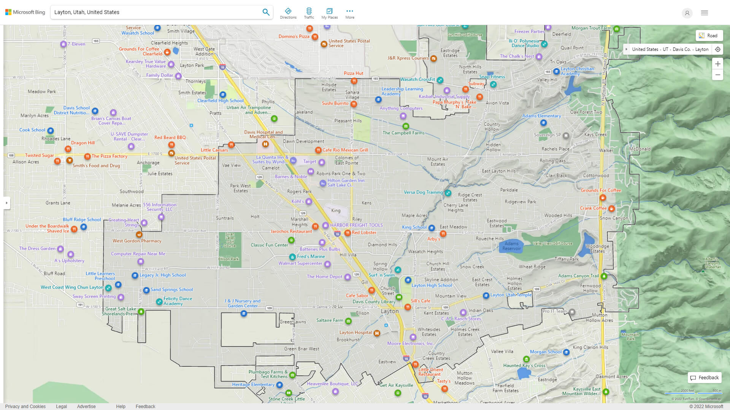Click the locate-me icon beside the breadcrumb

pyautogui.click(x=718, y=49)
